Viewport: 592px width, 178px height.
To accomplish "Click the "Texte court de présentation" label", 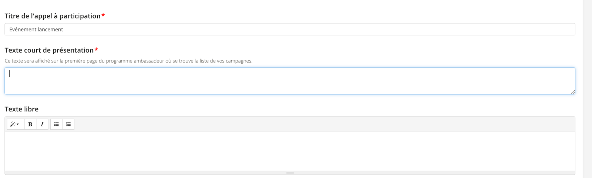I will [x=49, y=50].
